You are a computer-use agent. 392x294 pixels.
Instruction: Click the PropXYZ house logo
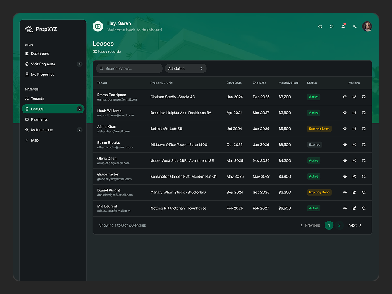[x=29, y=29]
